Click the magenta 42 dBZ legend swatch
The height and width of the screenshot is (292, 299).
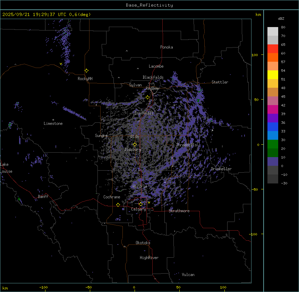273,101
